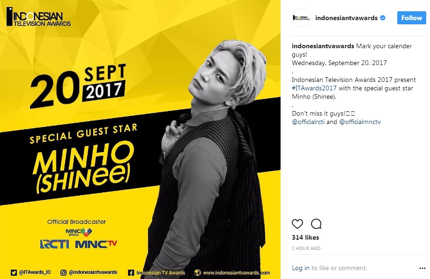Click the Facebook icon on poster
Screen dimensions: 430x279
(131, 273)
